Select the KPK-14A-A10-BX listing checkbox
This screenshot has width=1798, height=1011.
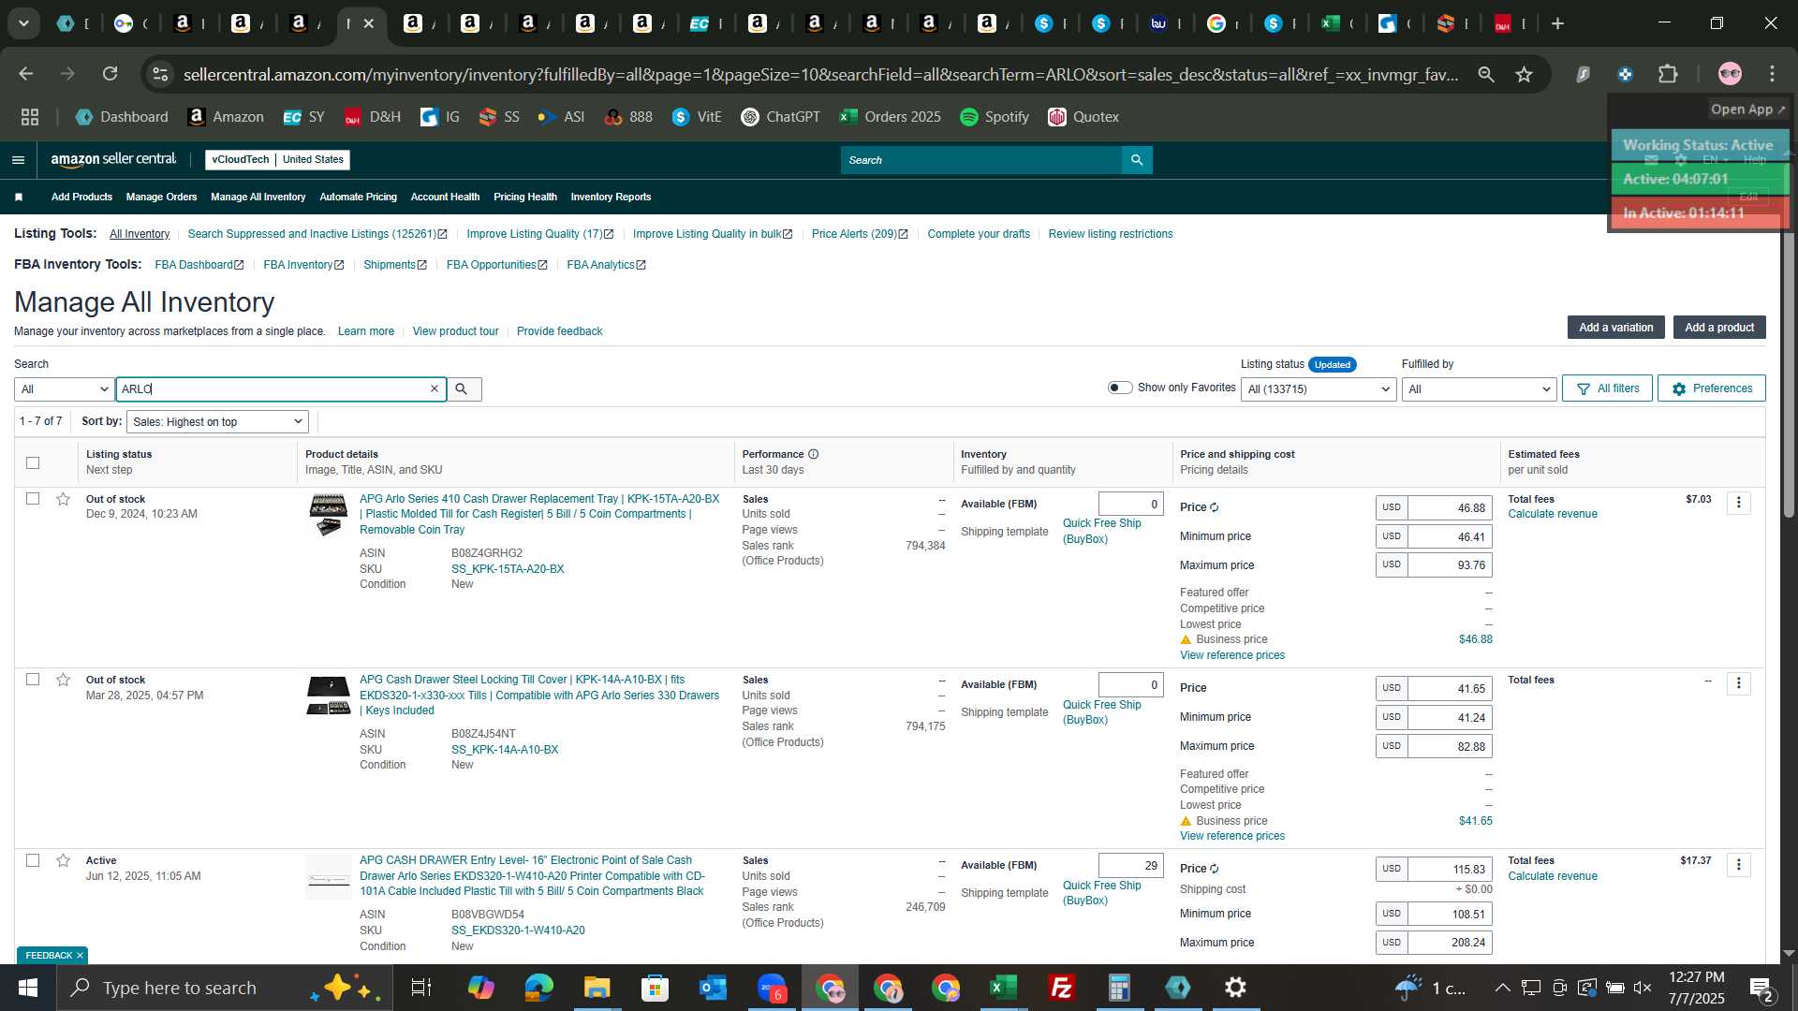pyautogui.click(x=33, y=680)
